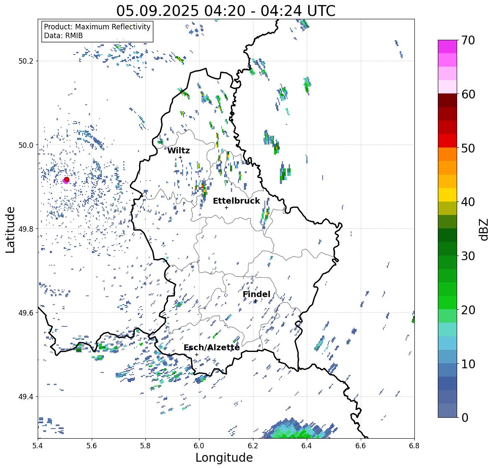Click the 50.2 latitude tick label
Screen dimensions: 494x468
(26, 61)
